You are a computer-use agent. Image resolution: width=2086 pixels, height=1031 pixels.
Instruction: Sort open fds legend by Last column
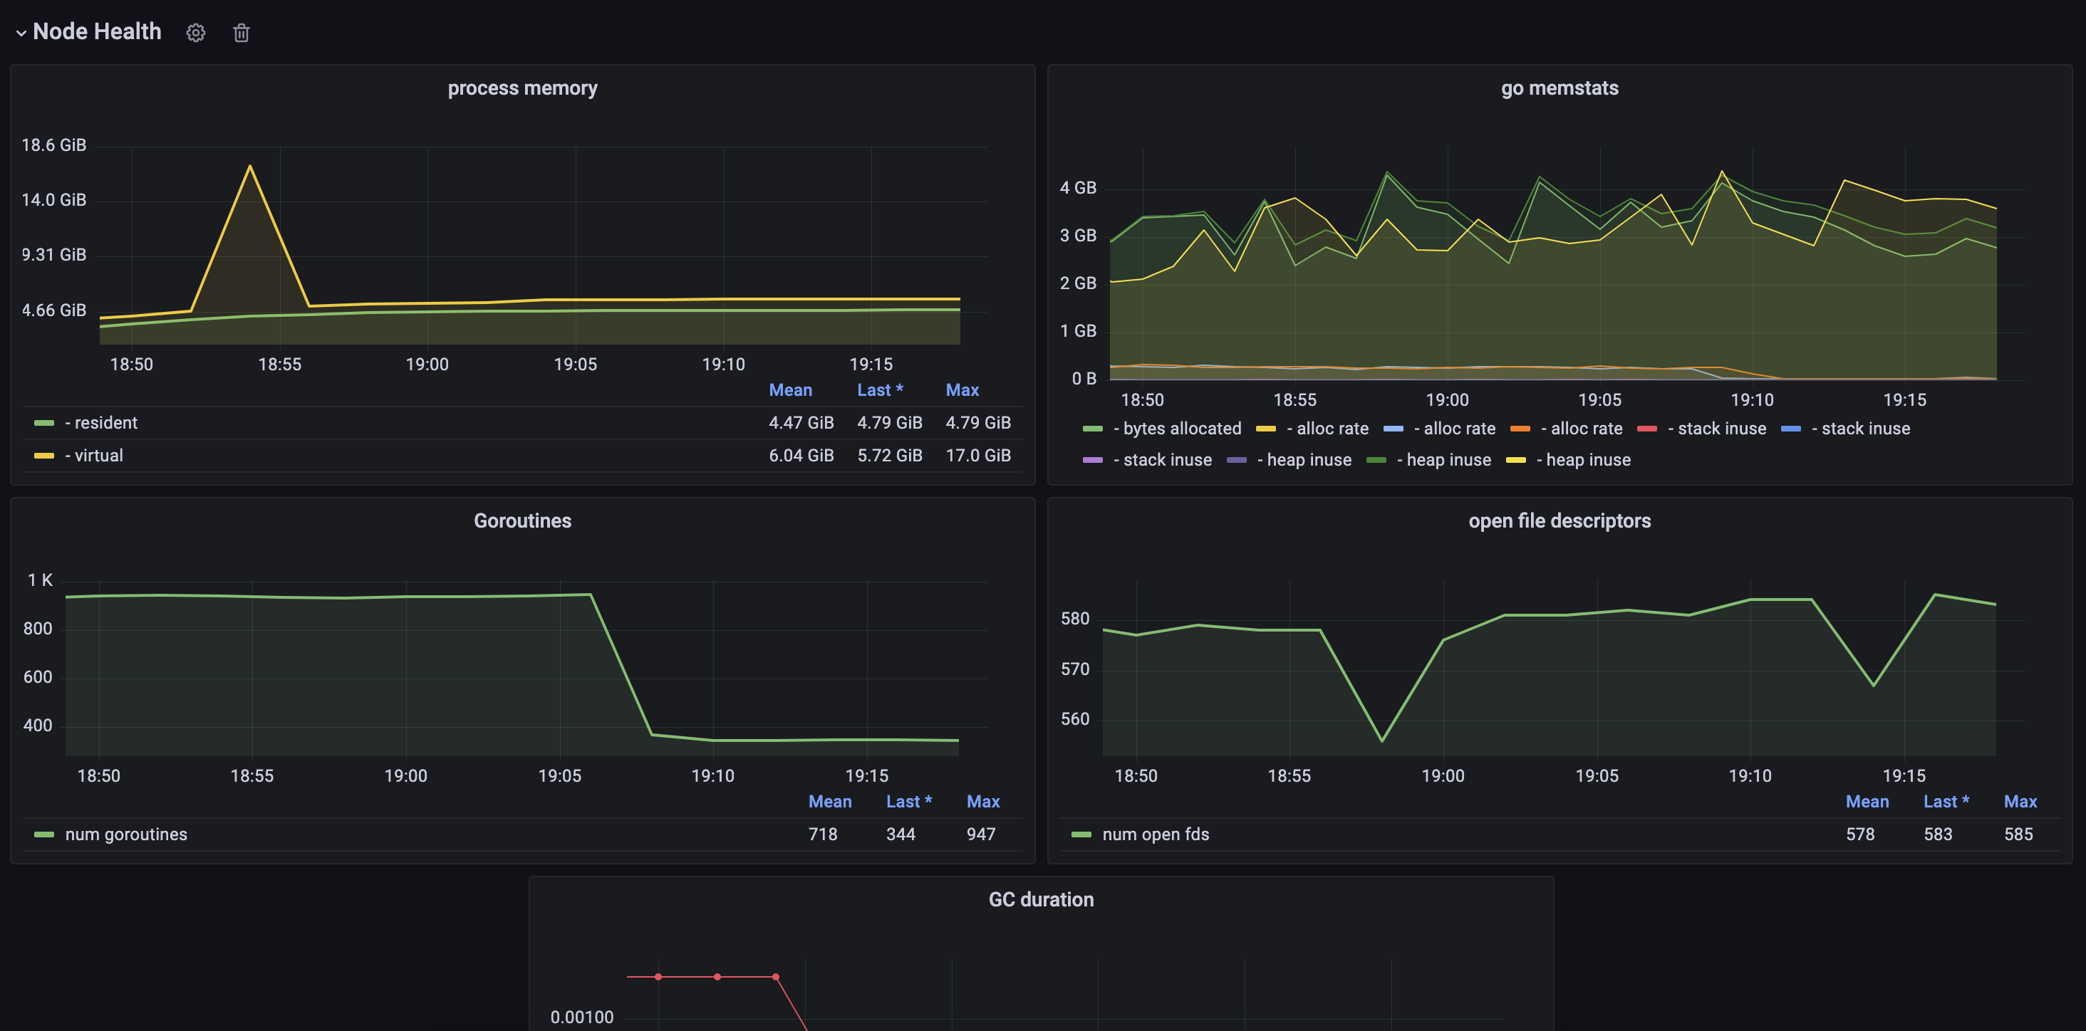click(x=1945, y=801)
